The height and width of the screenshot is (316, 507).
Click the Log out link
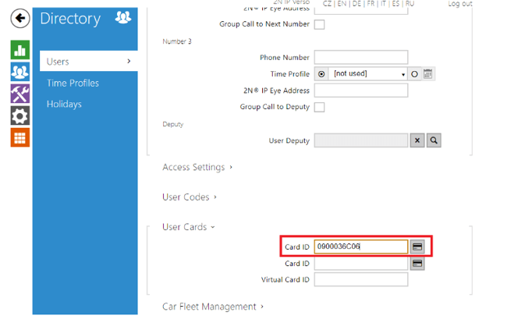pyautogui.click(x=459, y=4)
